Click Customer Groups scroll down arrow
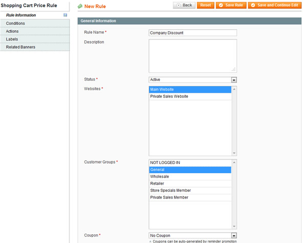 [234, 226]
